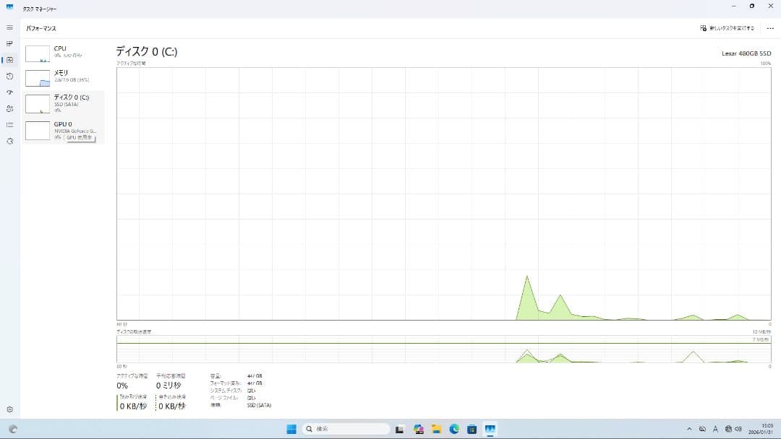Select ディスク 0 (C:) in performance list
The image size is (781, 439).
click(x=63, y=102)
